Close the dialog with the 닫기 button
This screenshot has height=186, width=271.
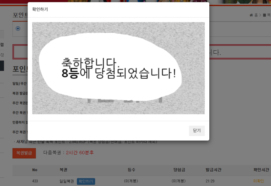196,131
